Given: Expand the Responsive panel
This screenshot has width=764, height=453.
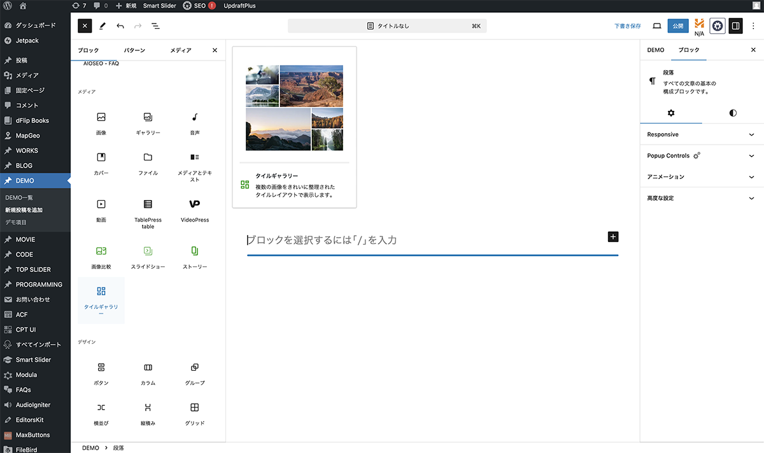Looking at the screenshot, I should [x=700, y=134].
